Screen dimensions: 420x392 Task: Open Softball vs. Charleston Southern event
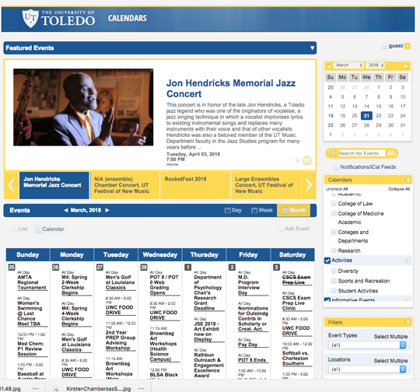tap(296, 359)
